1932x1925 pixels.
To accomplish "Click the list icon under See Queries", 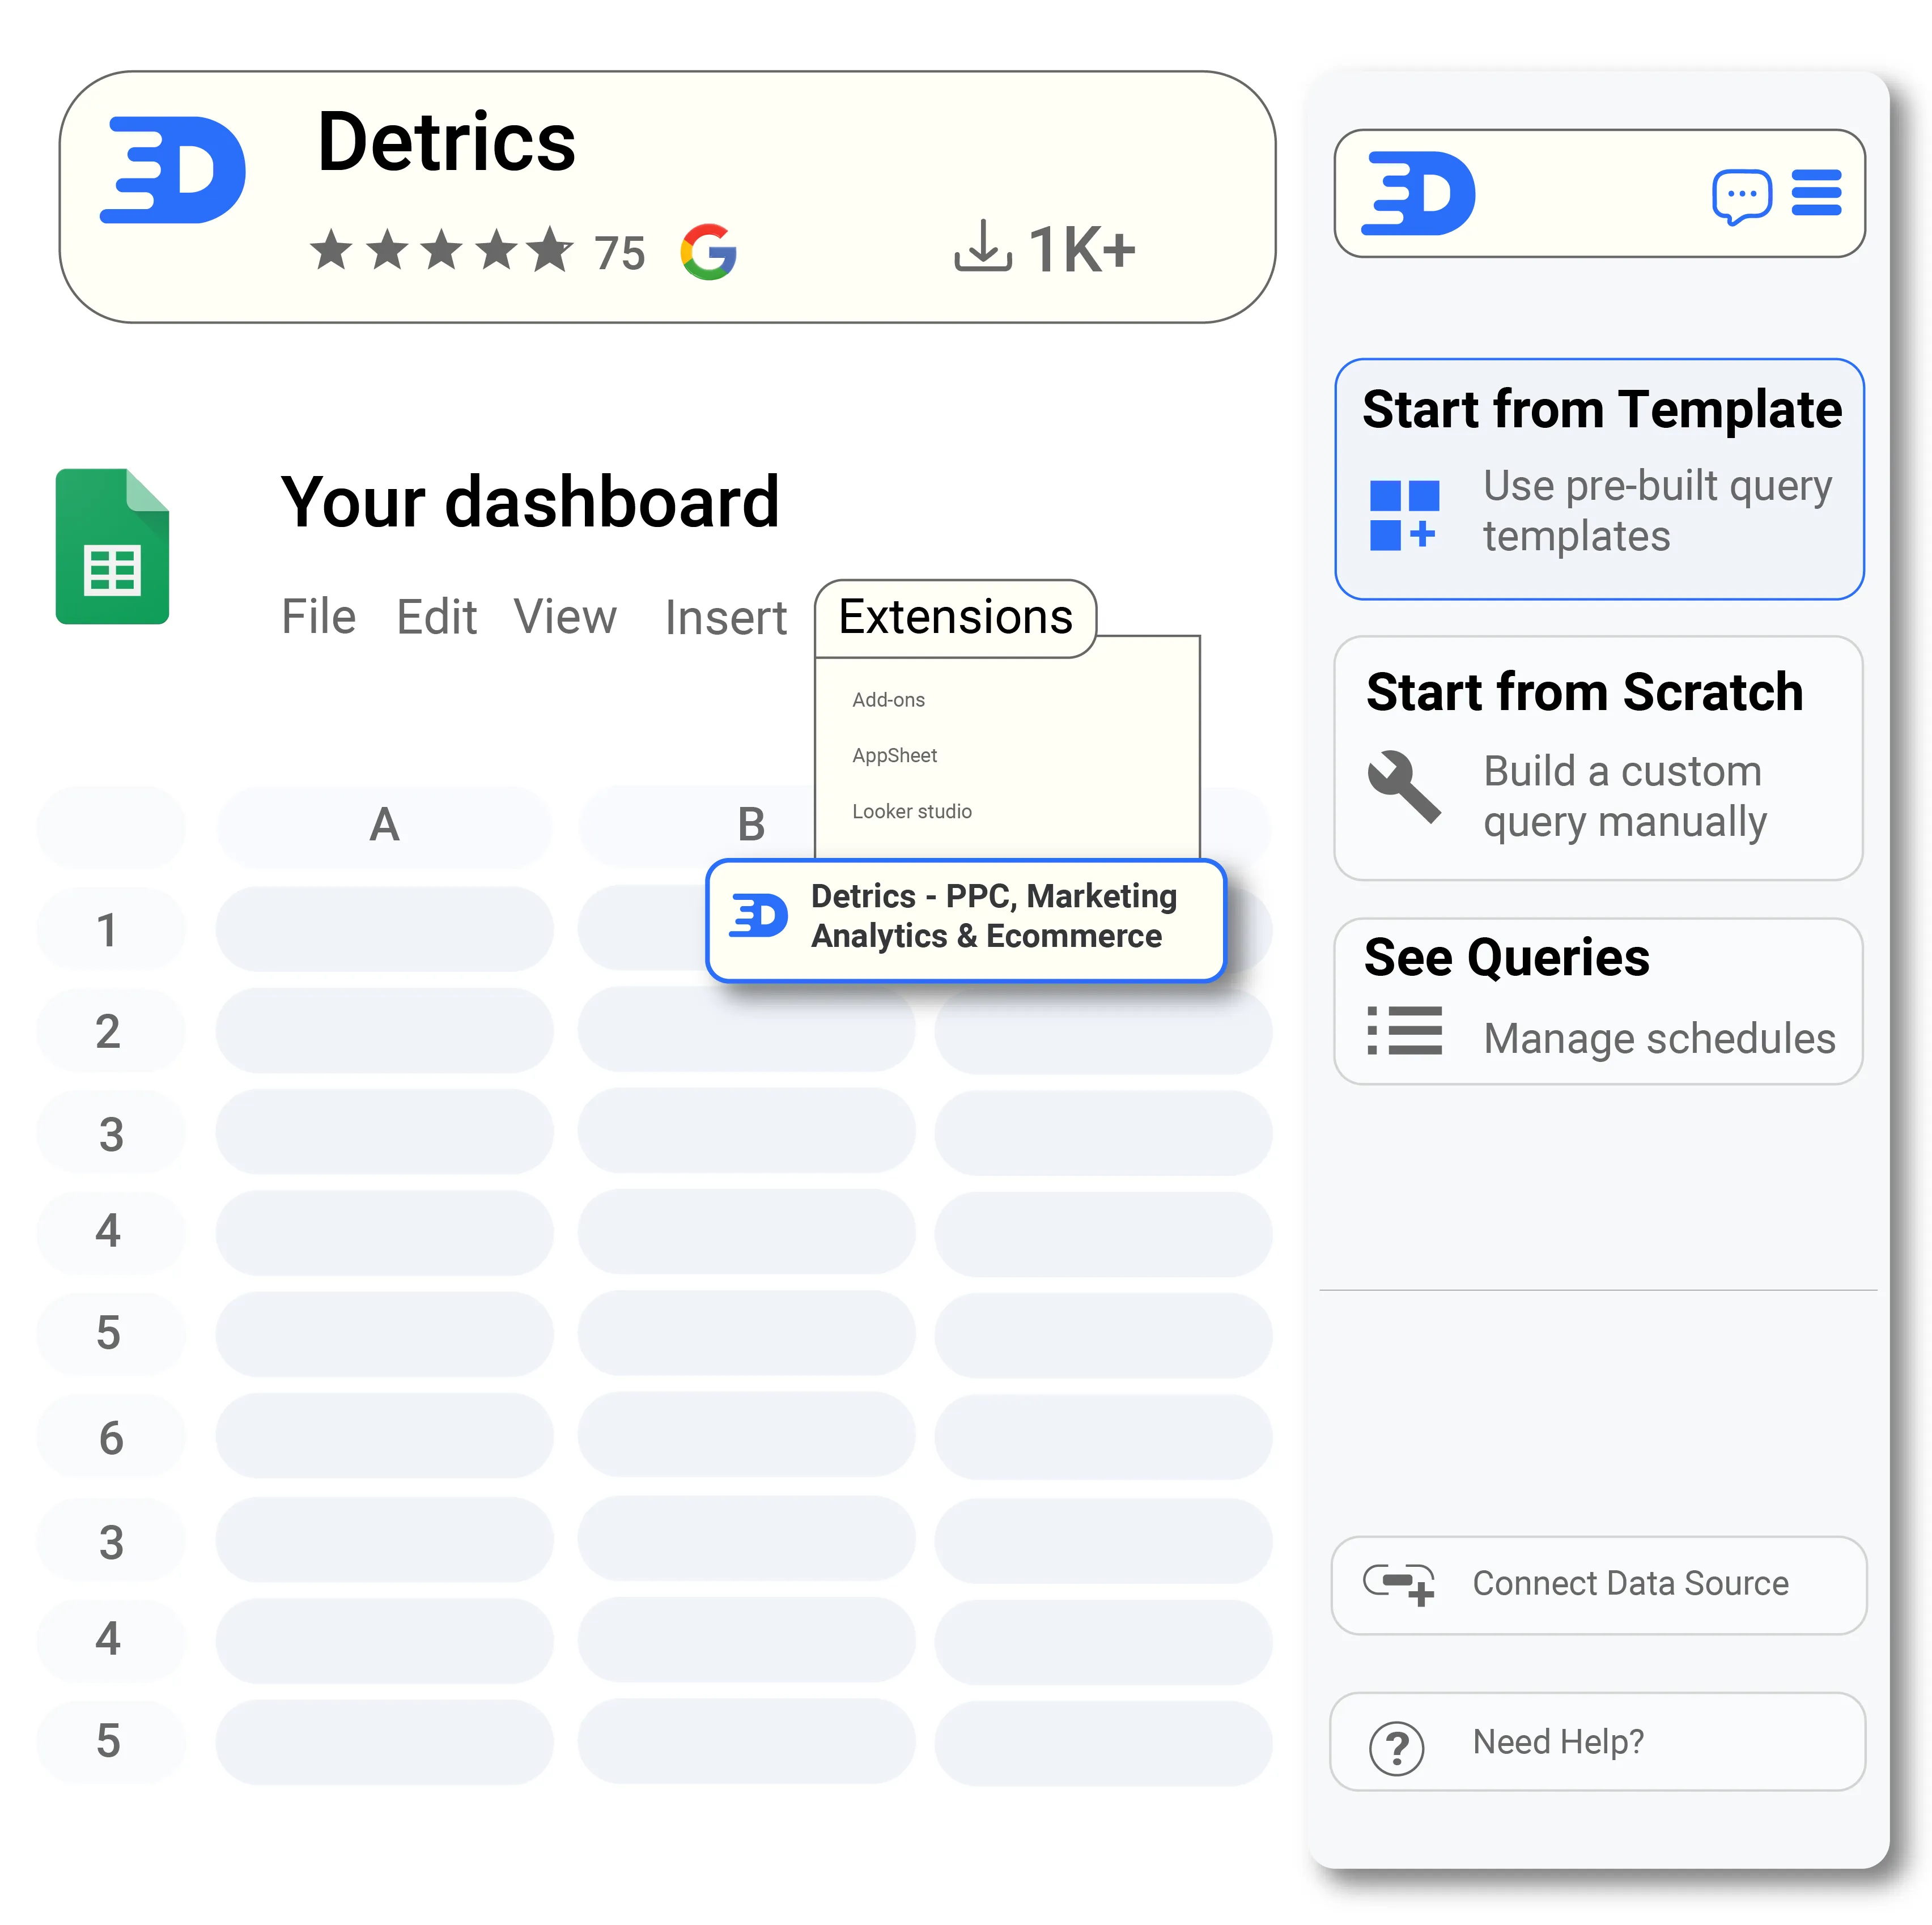I will (x=1404, y=1031).
